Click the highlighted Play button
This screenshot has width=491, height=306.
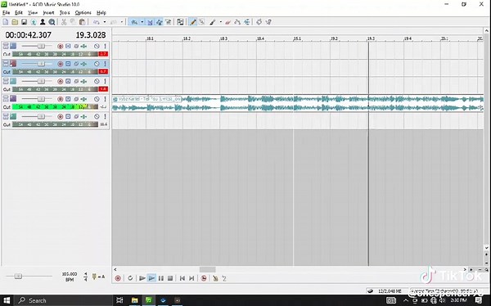click(x=151, y=278)
